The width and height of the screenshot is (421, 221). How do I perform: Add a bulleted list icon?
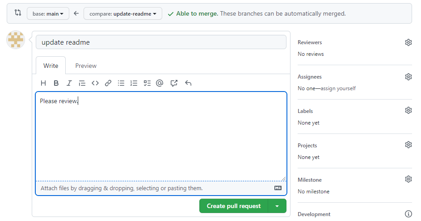coord(121,83)
